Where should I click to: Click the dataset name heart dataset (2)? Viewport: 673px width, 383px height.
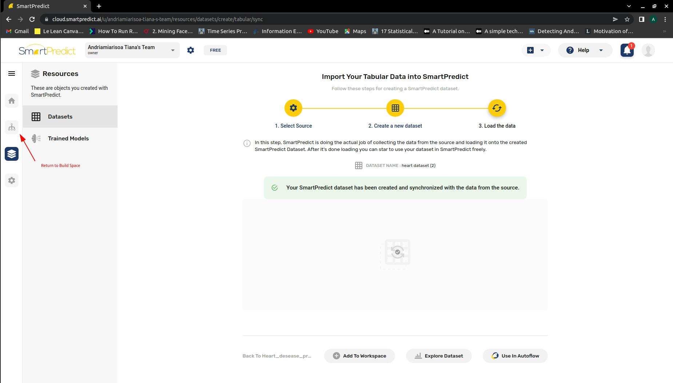[418, 165]
